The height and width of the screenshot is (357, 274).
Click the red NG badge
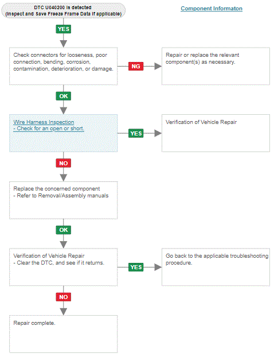[136, 66]
